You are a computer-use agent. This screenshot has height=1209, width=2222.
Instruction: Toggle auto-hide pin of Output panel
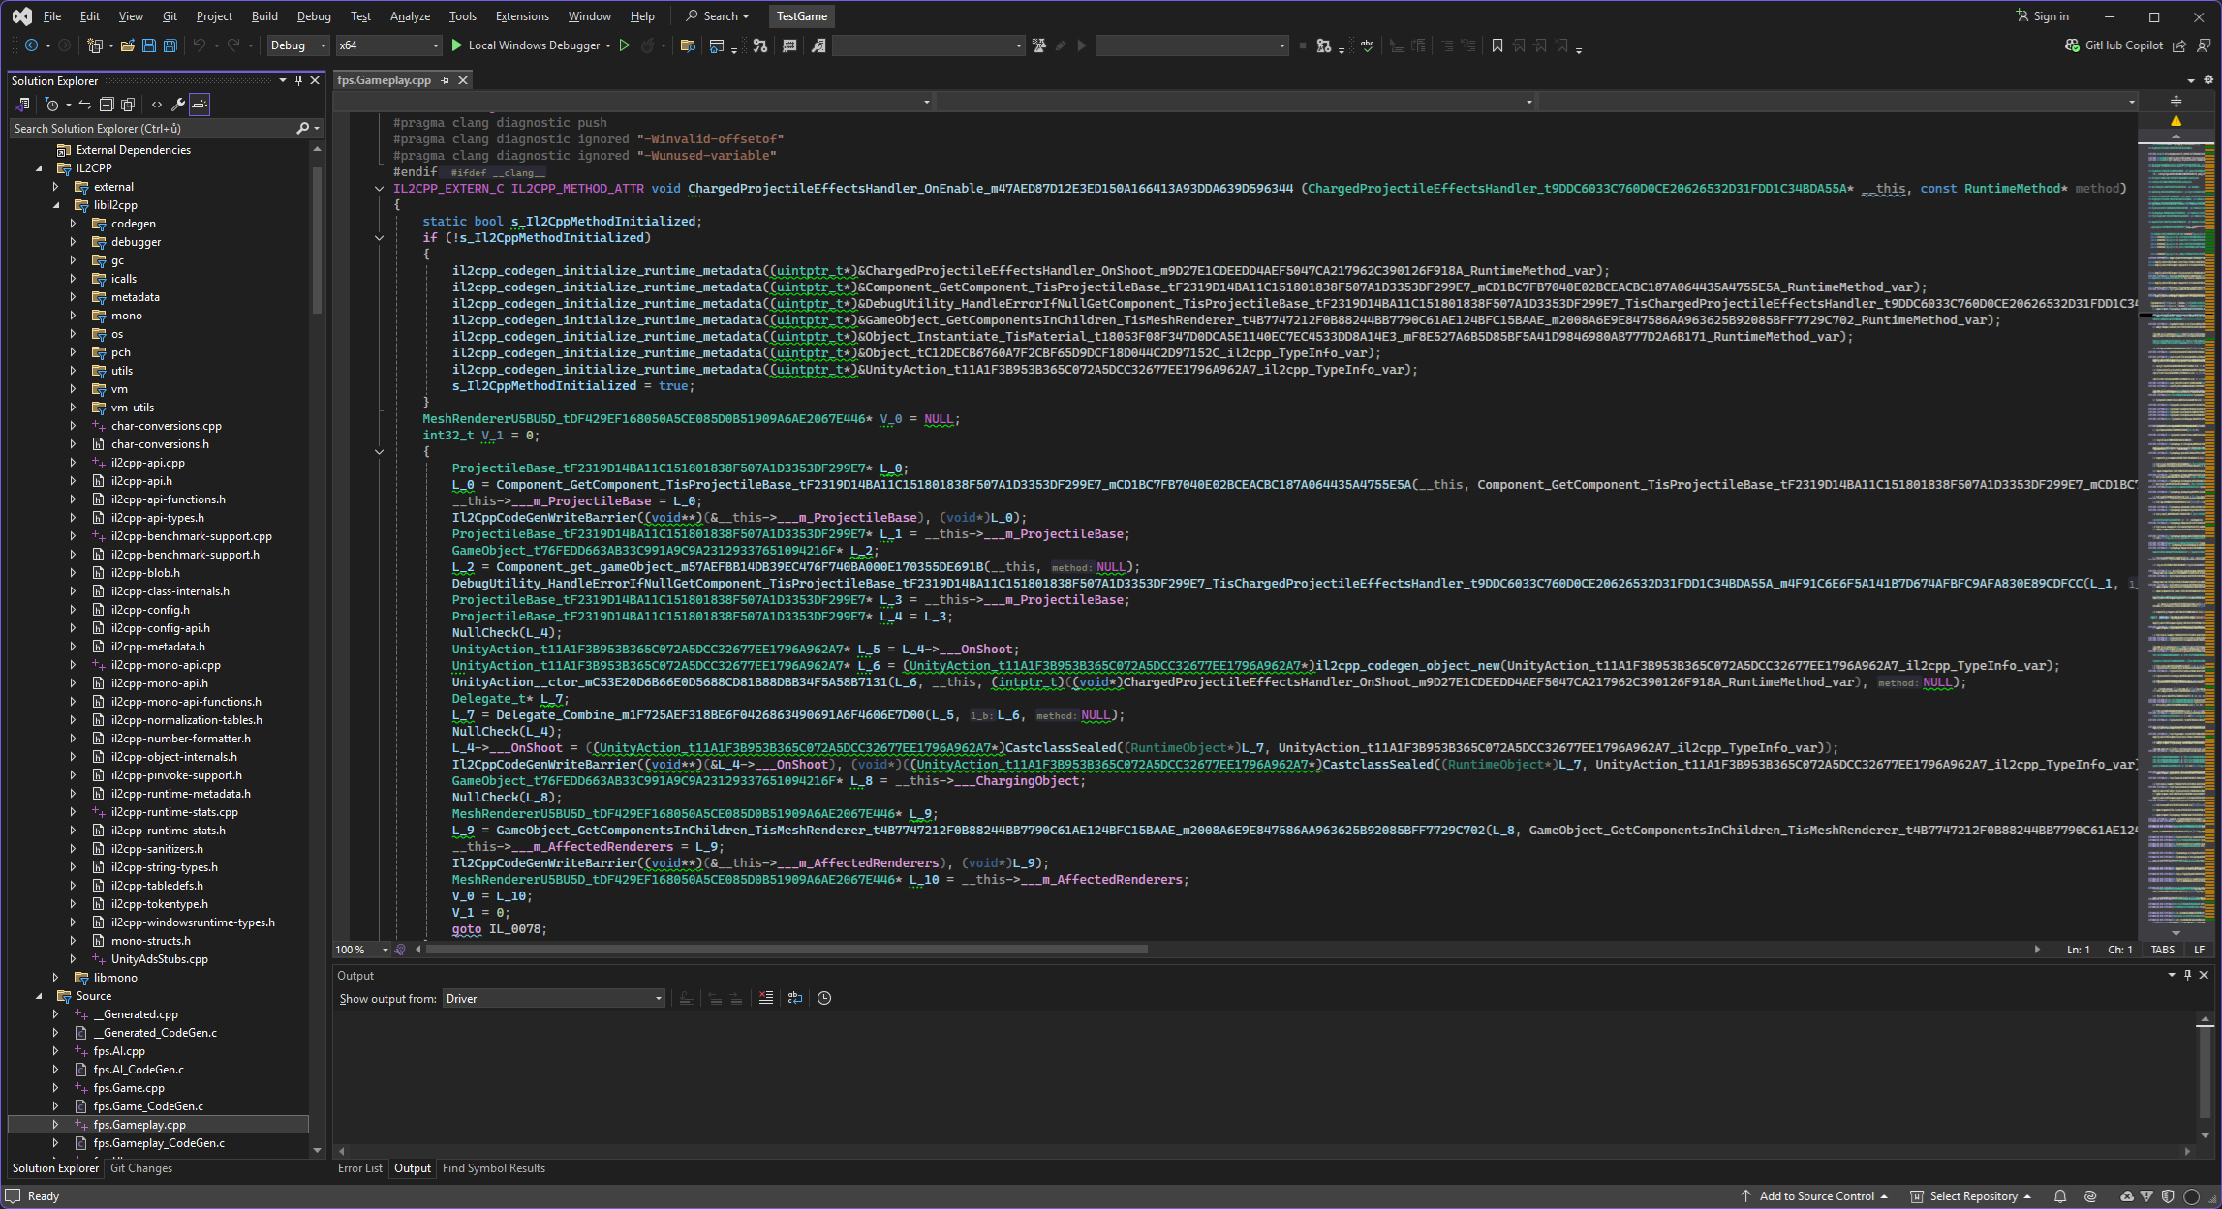point(2188,975)
